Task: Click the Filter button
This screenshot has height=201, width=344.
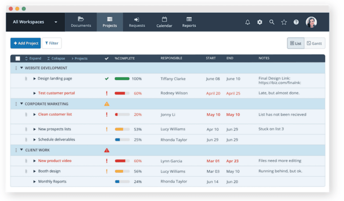Action: pyautogui.click(x=52, y=43)
